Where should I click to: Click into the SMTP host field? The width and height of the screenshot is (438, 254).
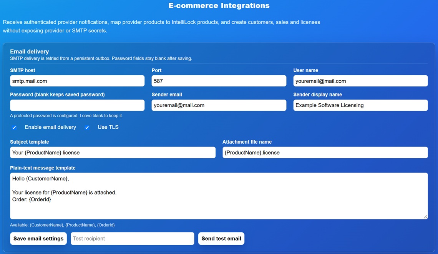pos(77,81)
